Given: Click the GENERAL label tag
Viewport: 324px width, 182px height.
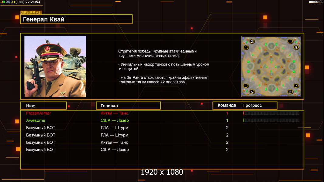Looking at the screenshot, I should 31,12.
